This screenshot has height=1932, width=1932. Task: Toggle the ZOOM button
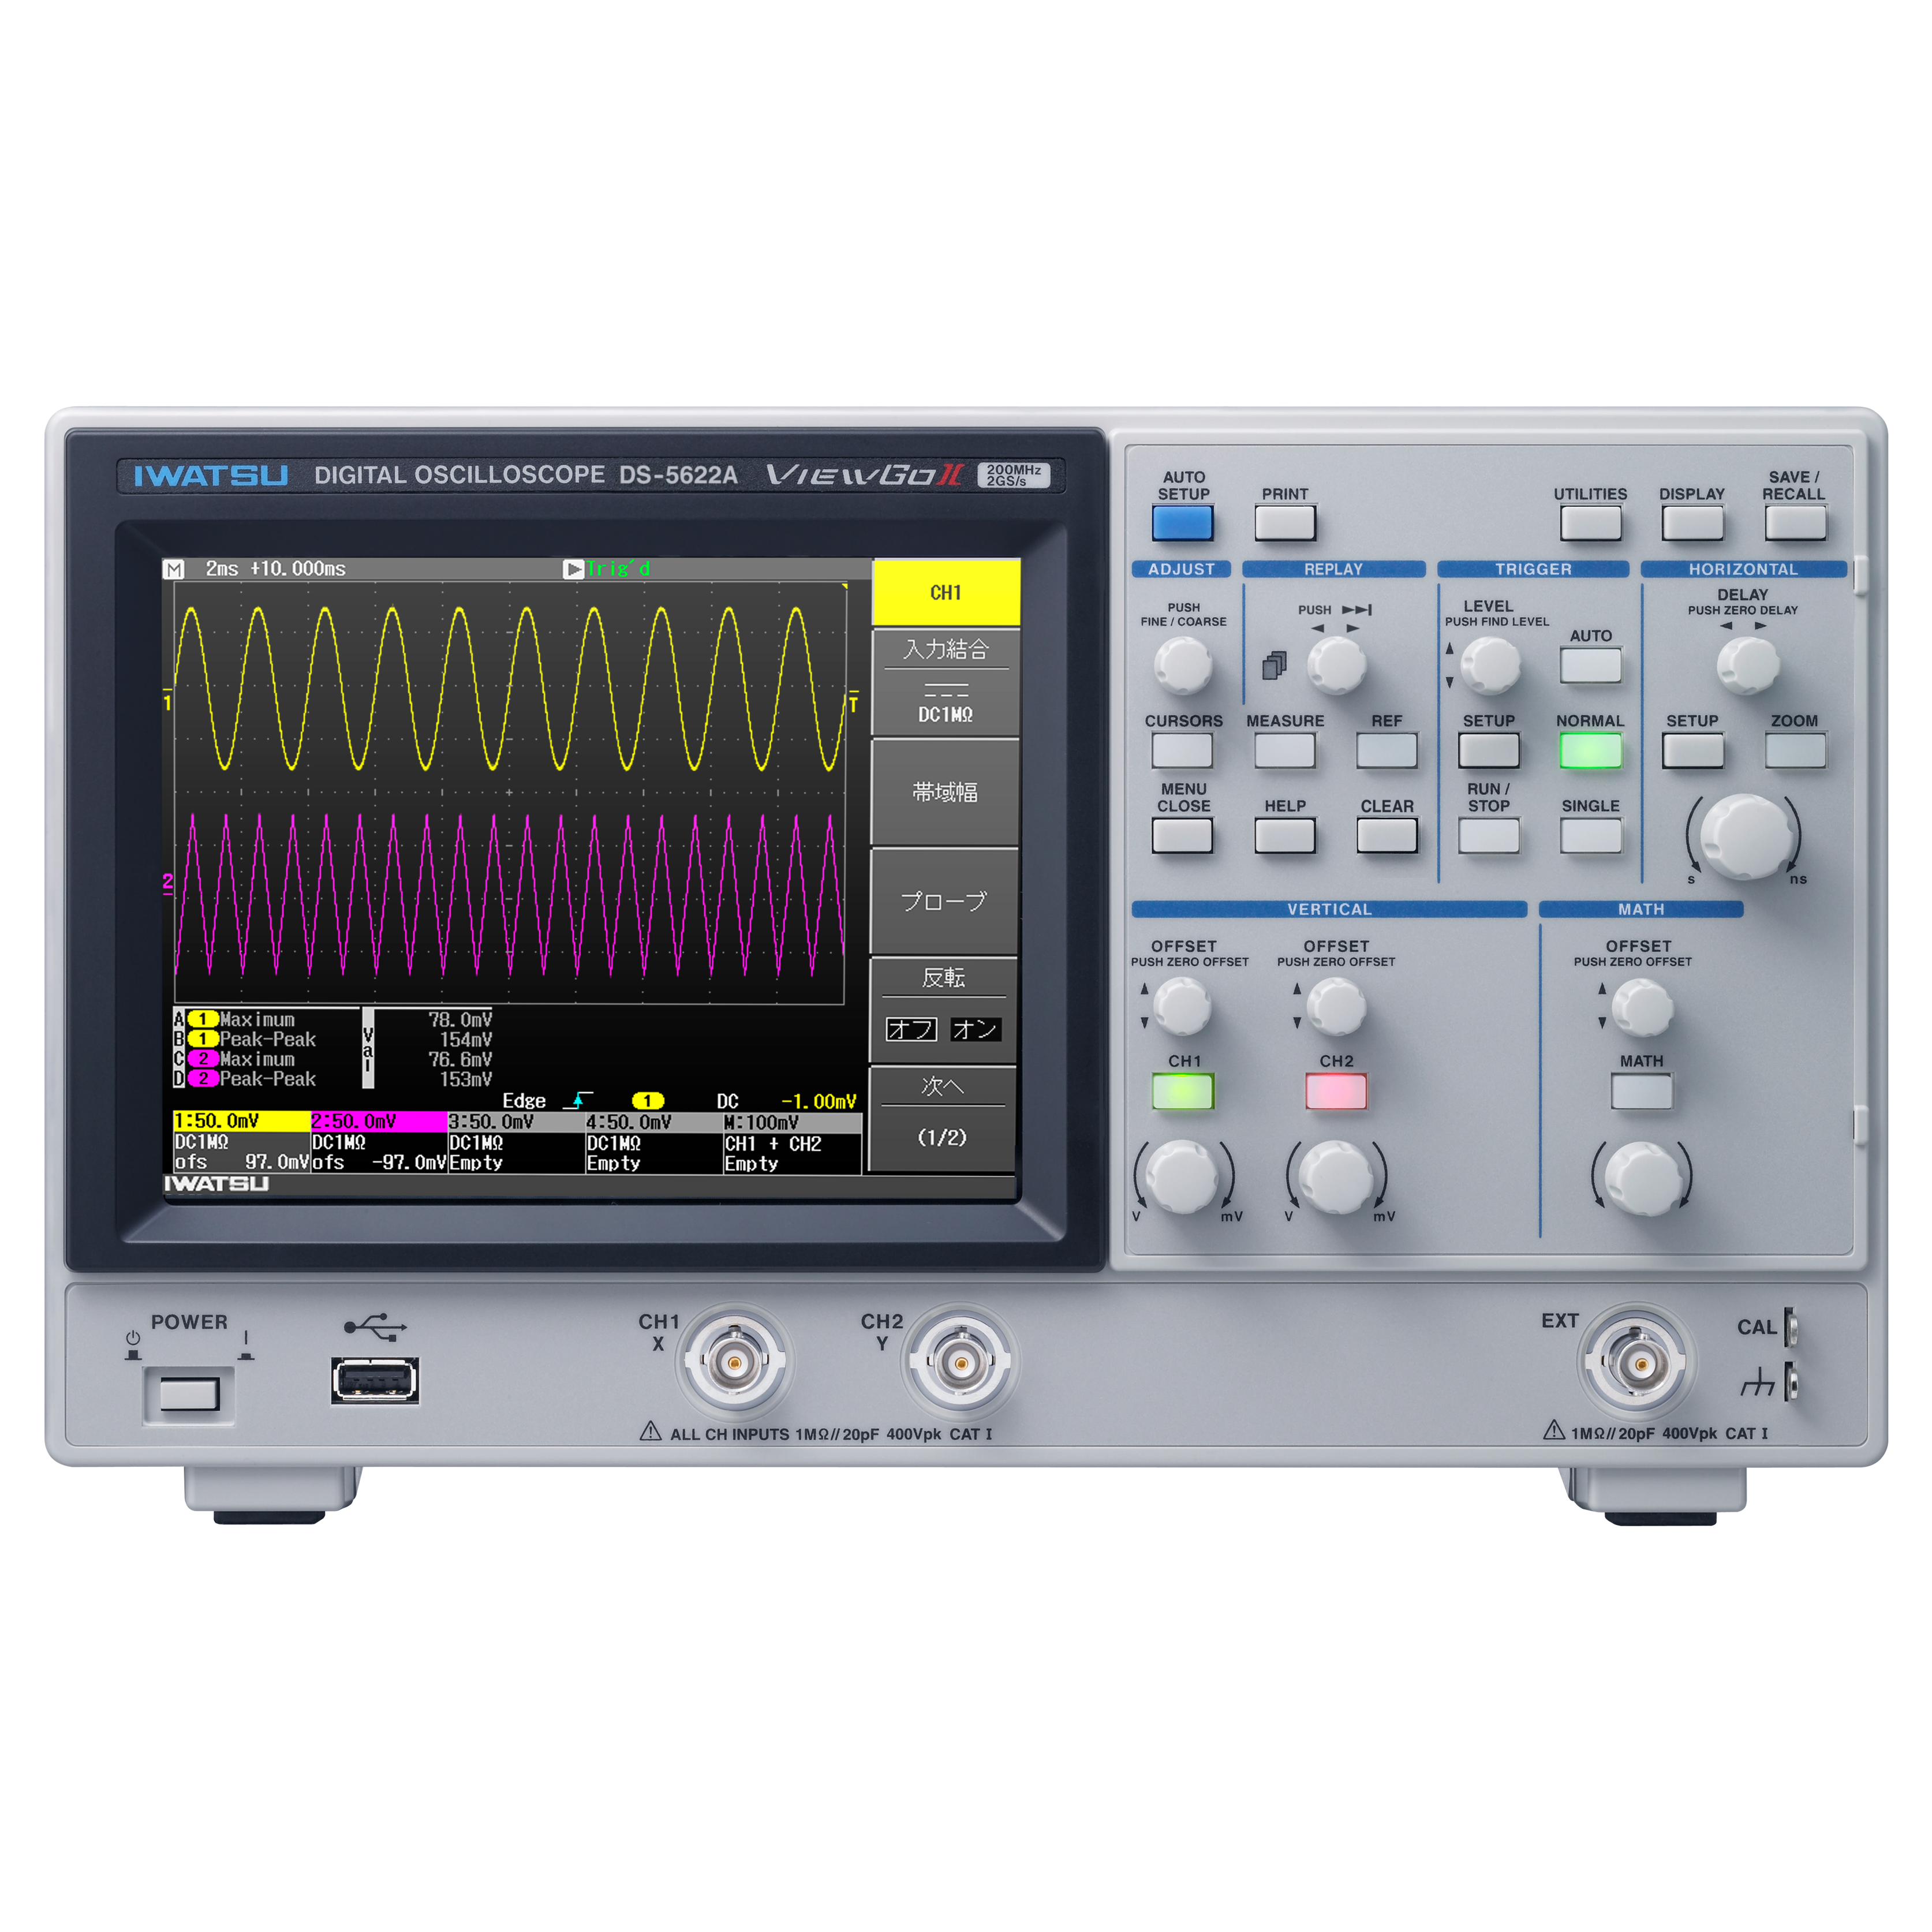pyautogui.click(x=1794, y=750)
